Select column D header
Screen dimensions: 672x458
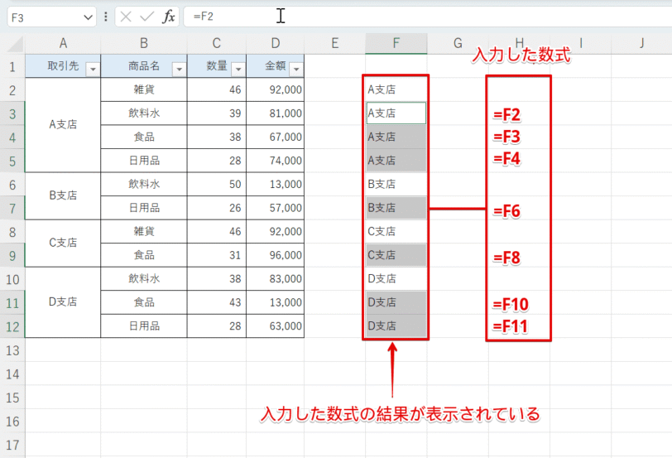276,43
